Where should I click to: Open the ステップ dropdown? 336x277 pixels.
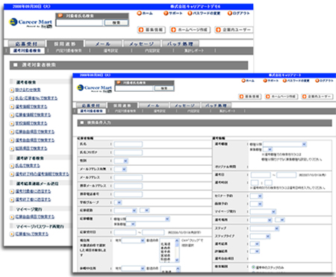(x=264, y=228)
